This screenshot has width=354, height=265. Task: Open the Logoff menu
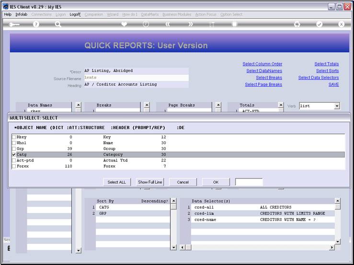(x=75, y=14)
